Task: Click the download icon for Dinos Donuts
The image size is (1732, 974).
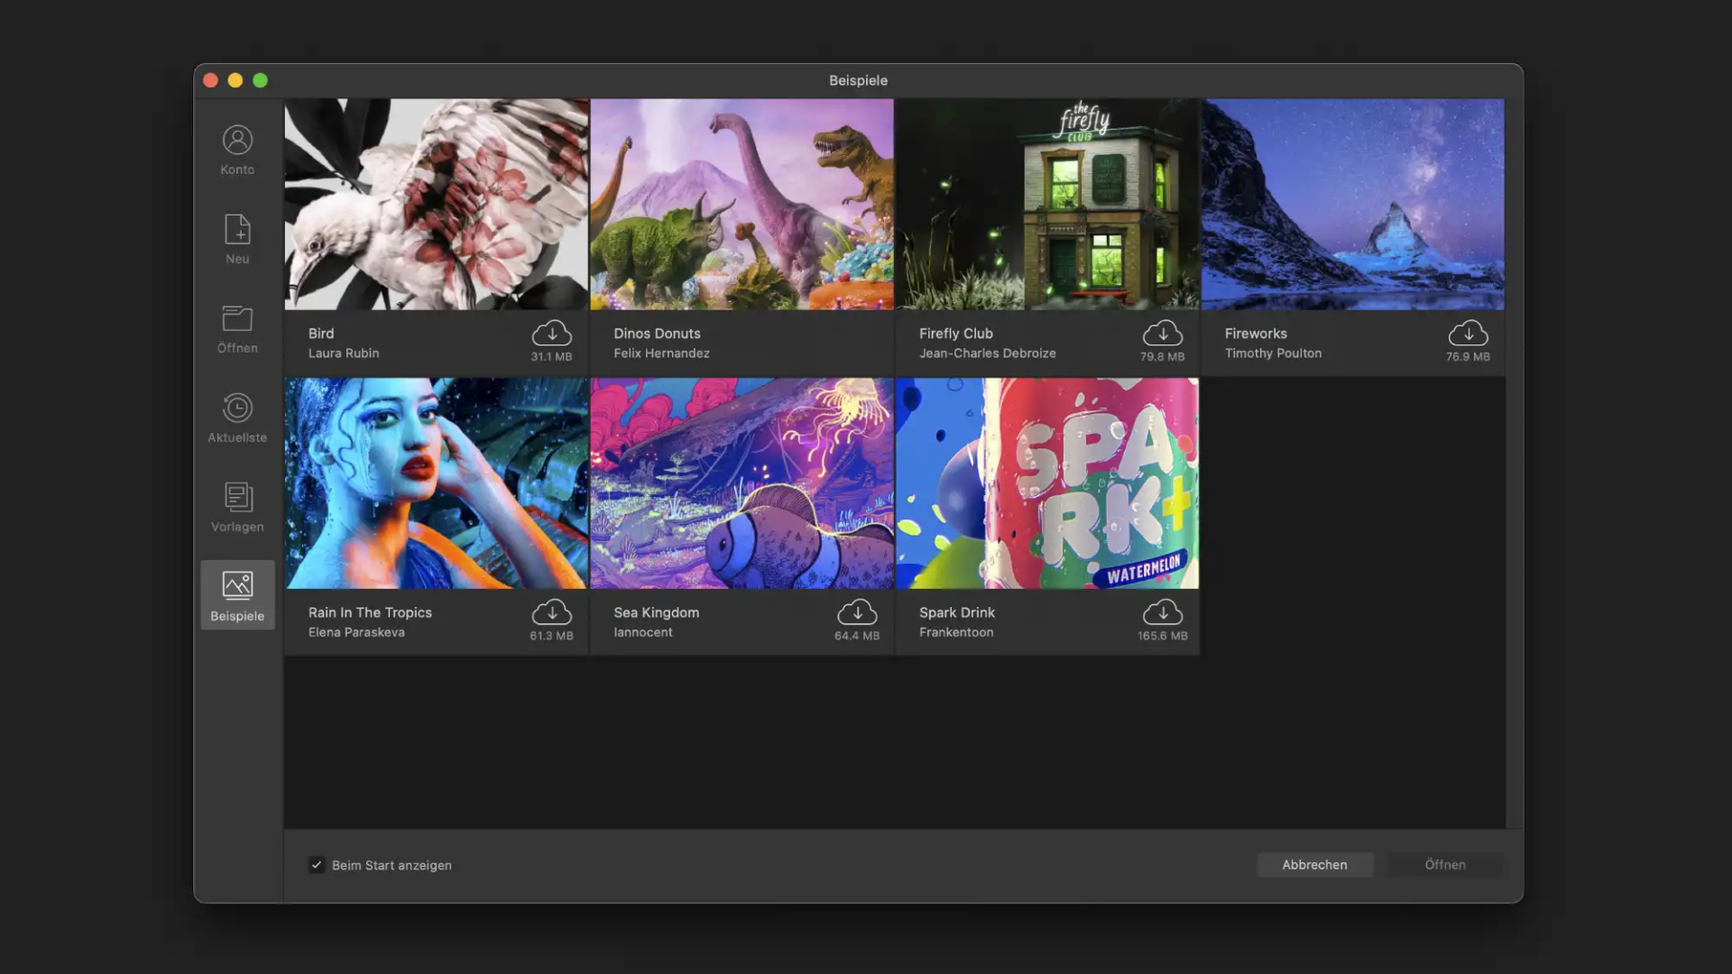Action: [857, 335]
